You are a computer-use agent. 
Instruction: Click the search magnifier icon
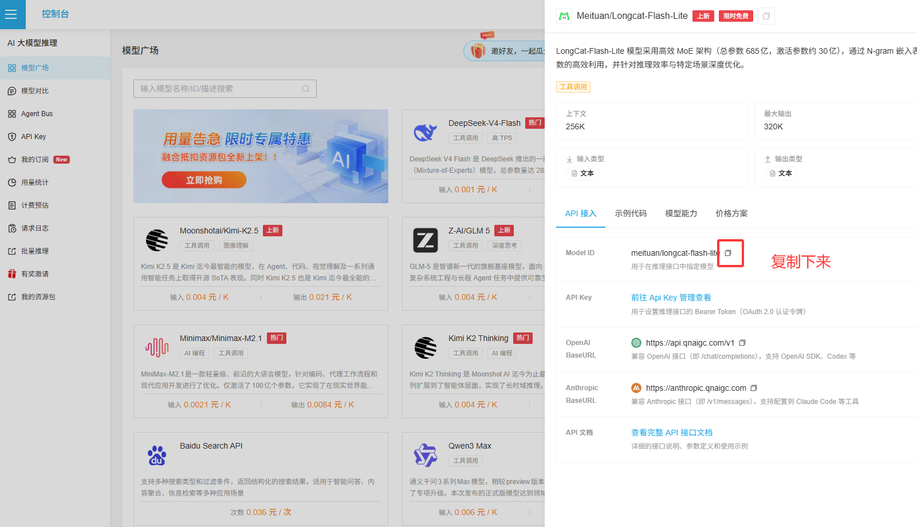[306, 89]
